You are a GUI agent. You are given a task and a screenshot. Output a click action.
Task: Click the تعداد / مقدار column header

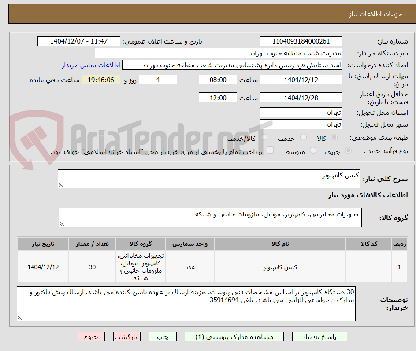point(93,244)
